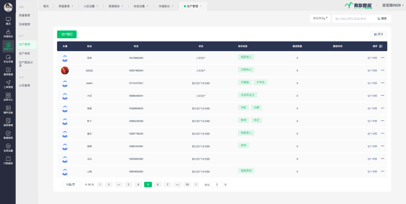Screen dimensions: 406x204
Task: Switch to the 标签设置 tab
Action: tap(139, 6)
